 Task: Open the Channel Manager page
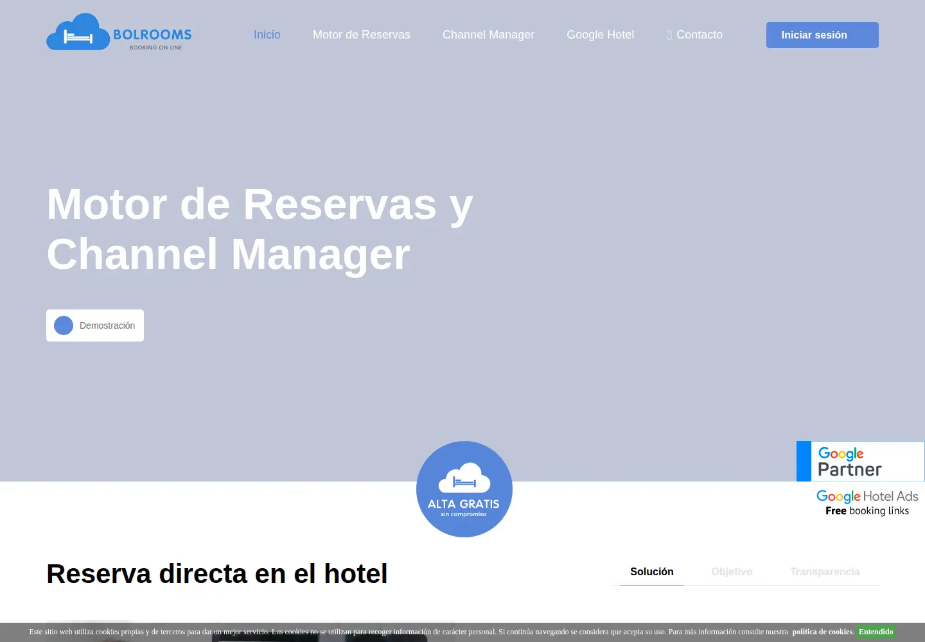click(x=488, y=35)
